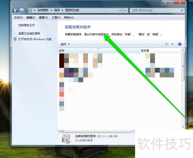Open 打开或关闭 Windows 功能 link
The image size is (193, 158).
coord(35,39)
